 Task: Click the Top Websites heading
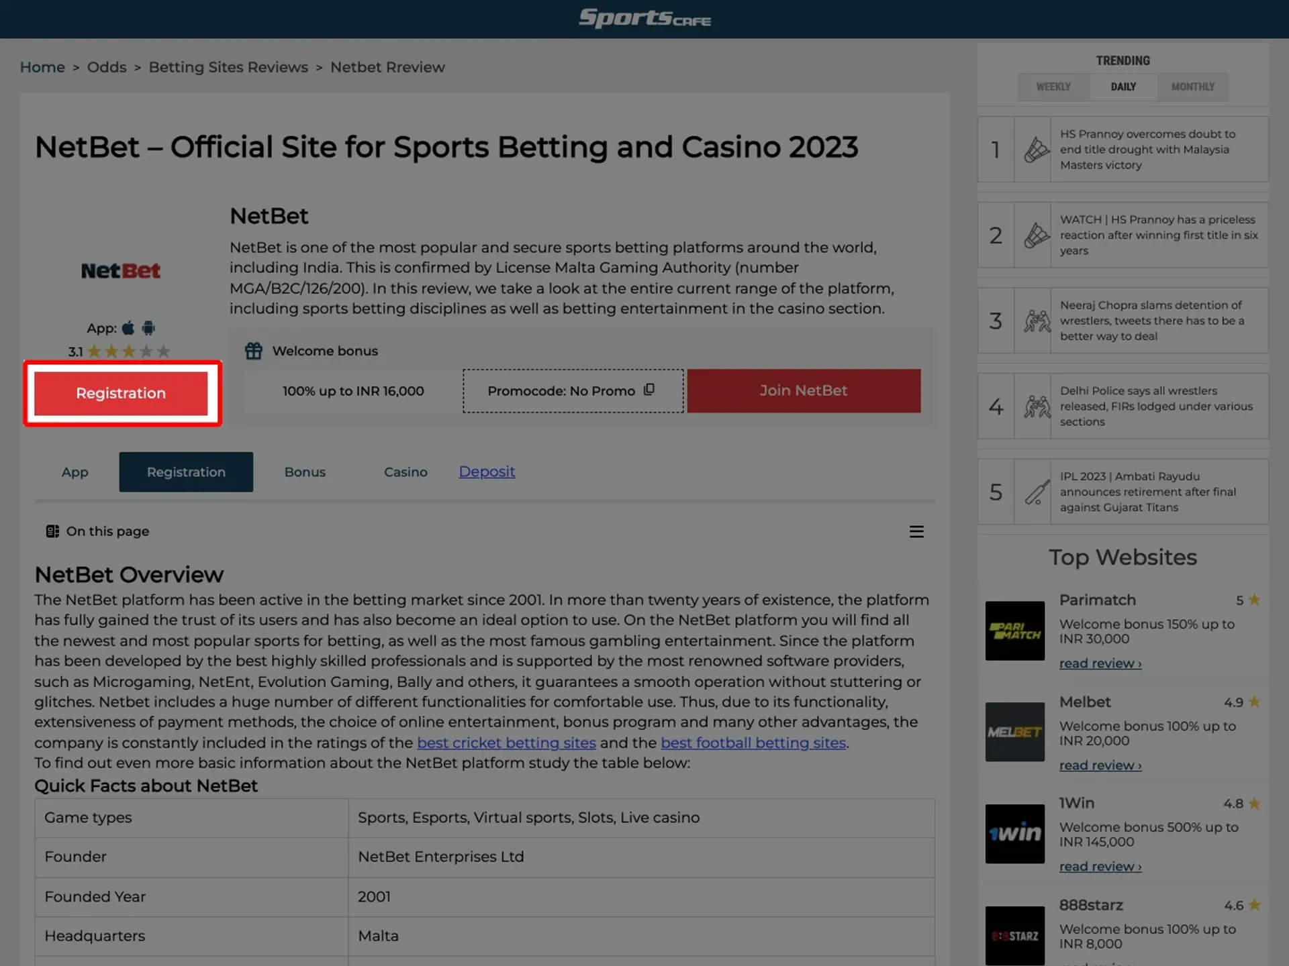pyautogui.click(x=1123, y=557)
